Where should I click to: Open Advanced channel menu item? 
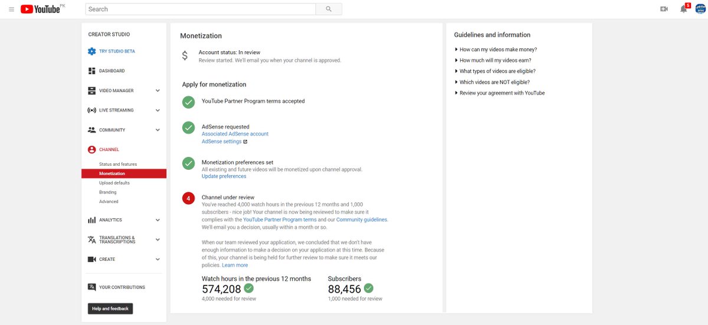pos(109,202)
